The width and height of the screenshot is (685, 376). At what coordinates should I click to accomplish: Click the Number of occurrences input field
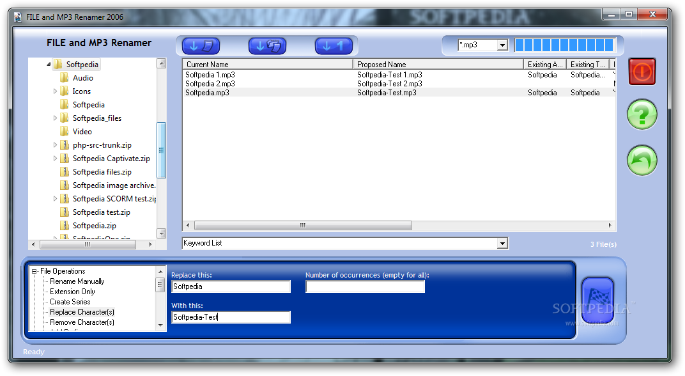366,287
